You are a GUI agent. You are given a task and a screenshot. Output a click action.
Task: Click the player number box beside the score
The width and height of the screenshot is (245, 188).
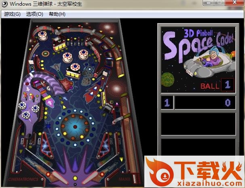pos(167,103)
